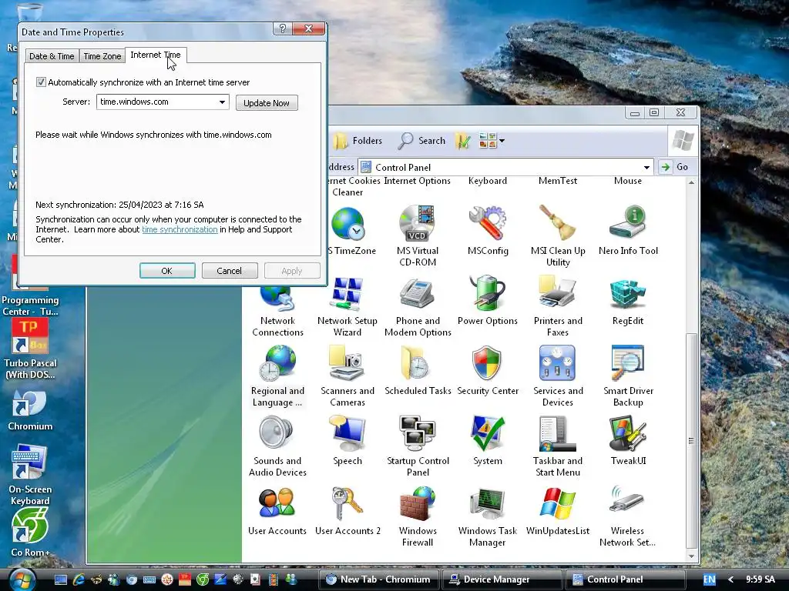Image resolution: width=789 pixels, height=591 pixels.
Task: Open Phone and Modem Options
Action: click(418, 306)
